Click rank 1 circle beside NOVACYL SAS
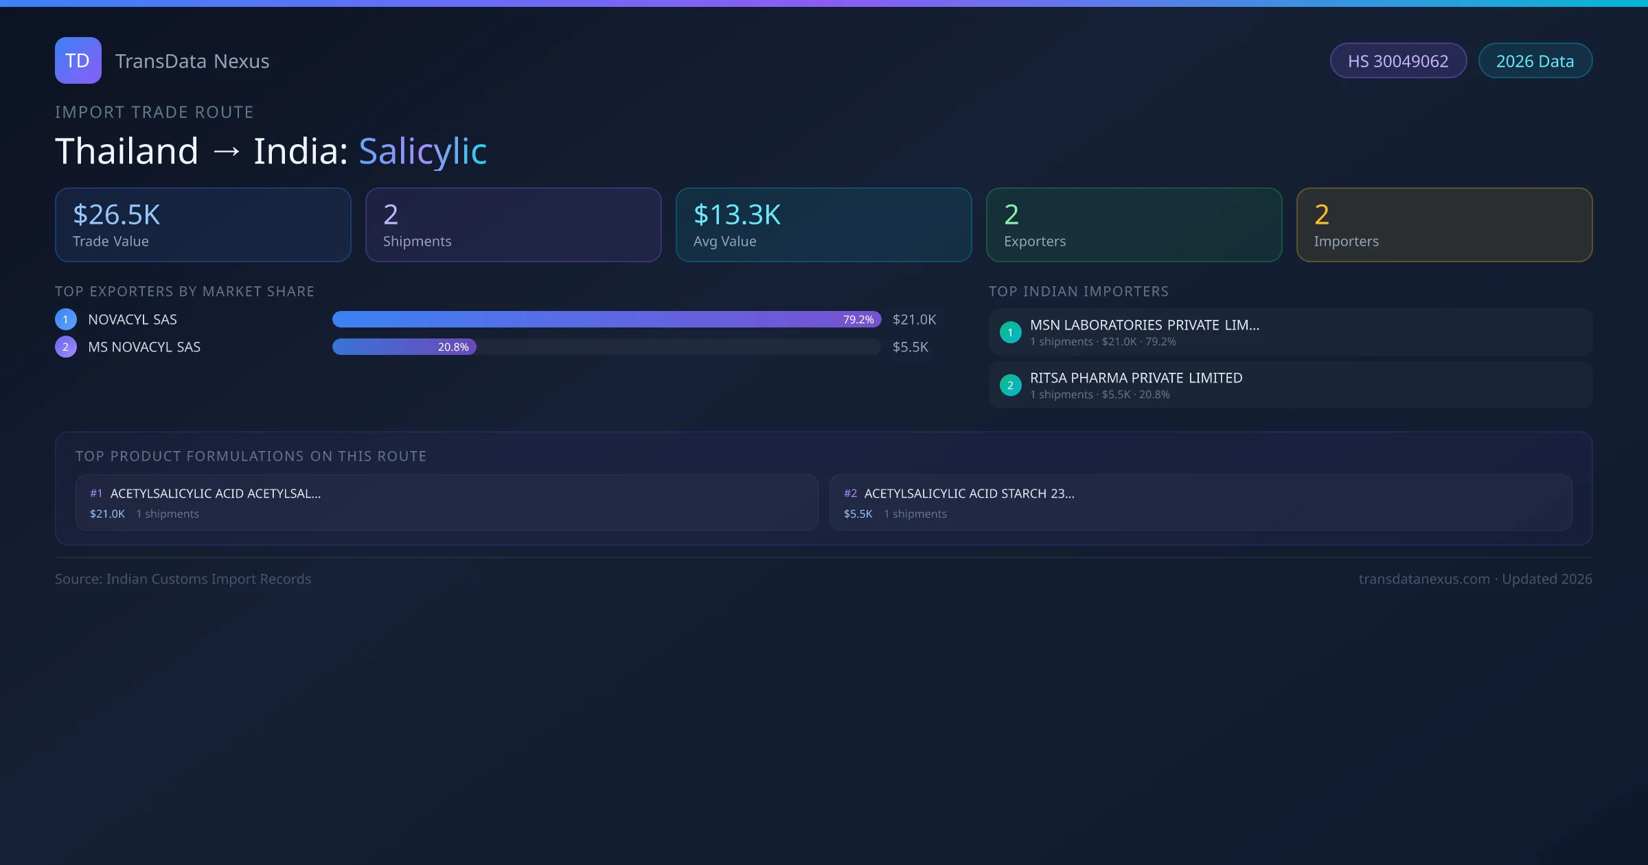Viewport: 1648px width, 865px height. coord(66,319)
